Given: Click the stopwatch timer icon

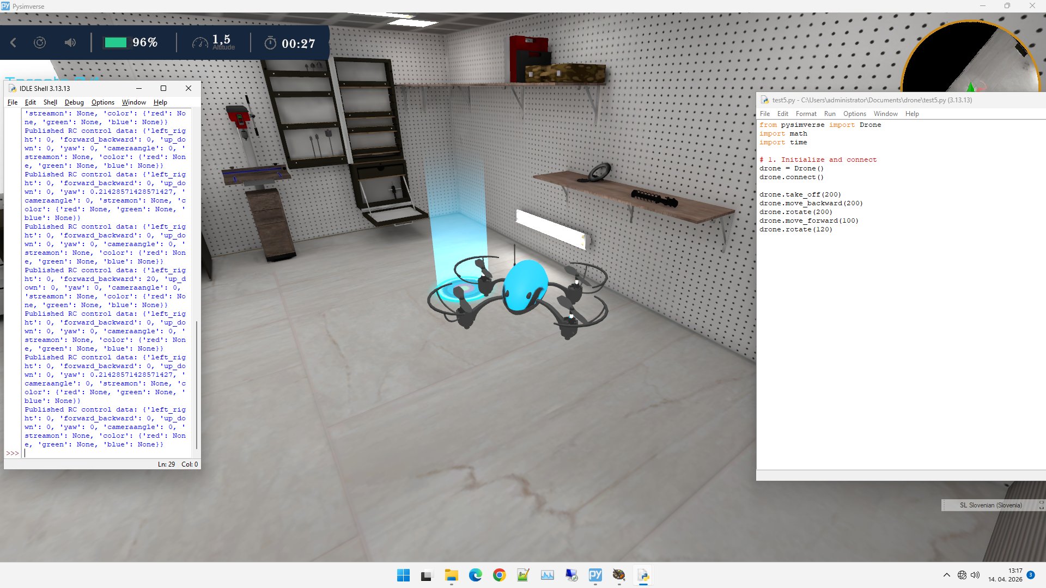Looking at the screenshot, I should (x=270, y=43).
